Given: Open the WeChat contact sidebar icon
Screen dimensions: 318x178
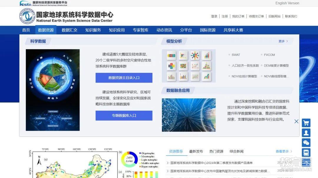Looking at the screenshot, I should coord(306,143).
